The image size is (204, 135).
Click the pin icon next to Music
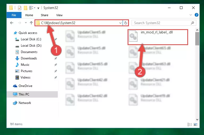click(x=56, y=65)
